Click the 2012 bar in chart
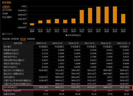 pyautogui.click(x=57, y=21)
